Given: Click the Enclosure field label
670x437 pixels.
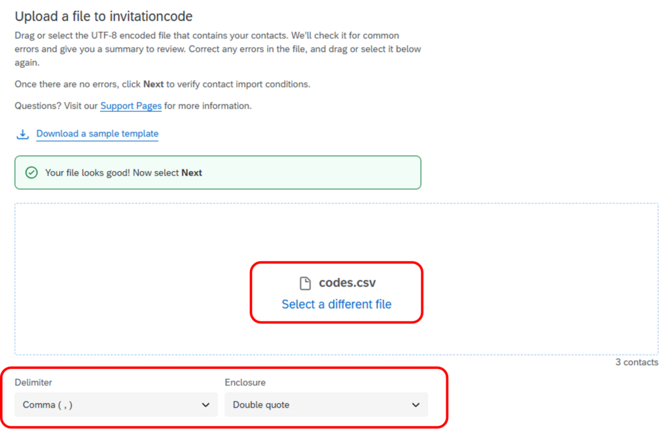Looking at the screenshot, I should [x=245, y=382].
